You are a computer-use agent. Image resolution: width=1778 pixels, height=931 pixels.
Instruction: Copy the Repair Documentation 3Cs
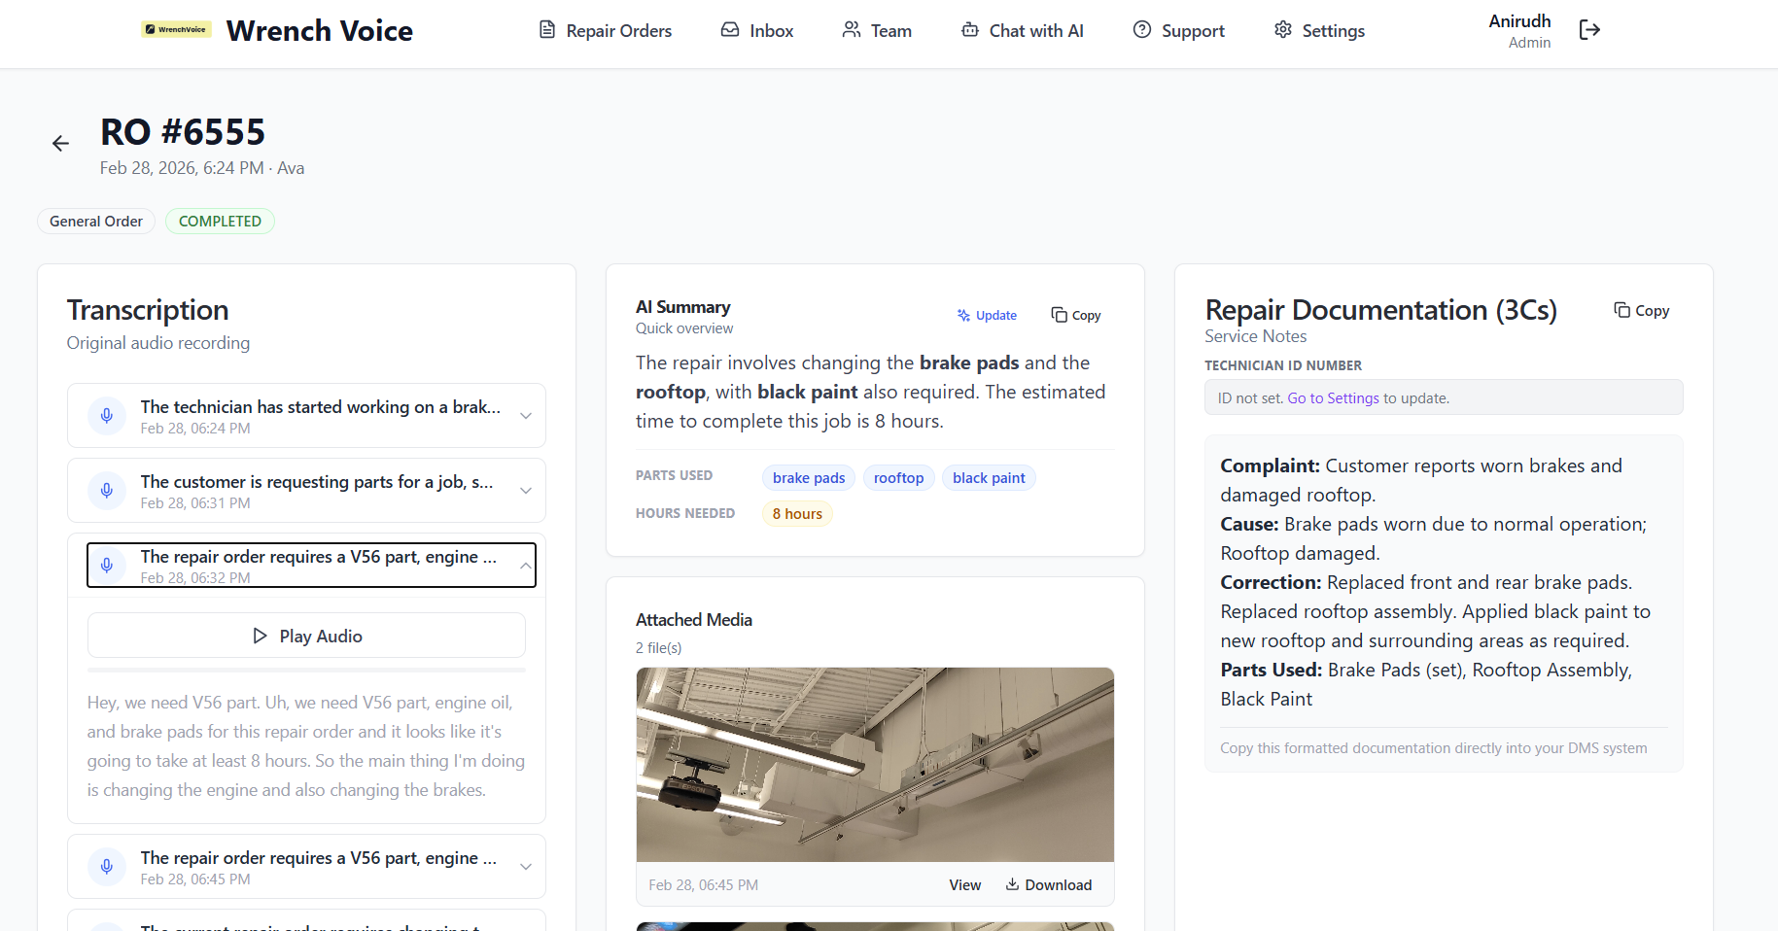pyautogui.click(x=1642, y=310)
